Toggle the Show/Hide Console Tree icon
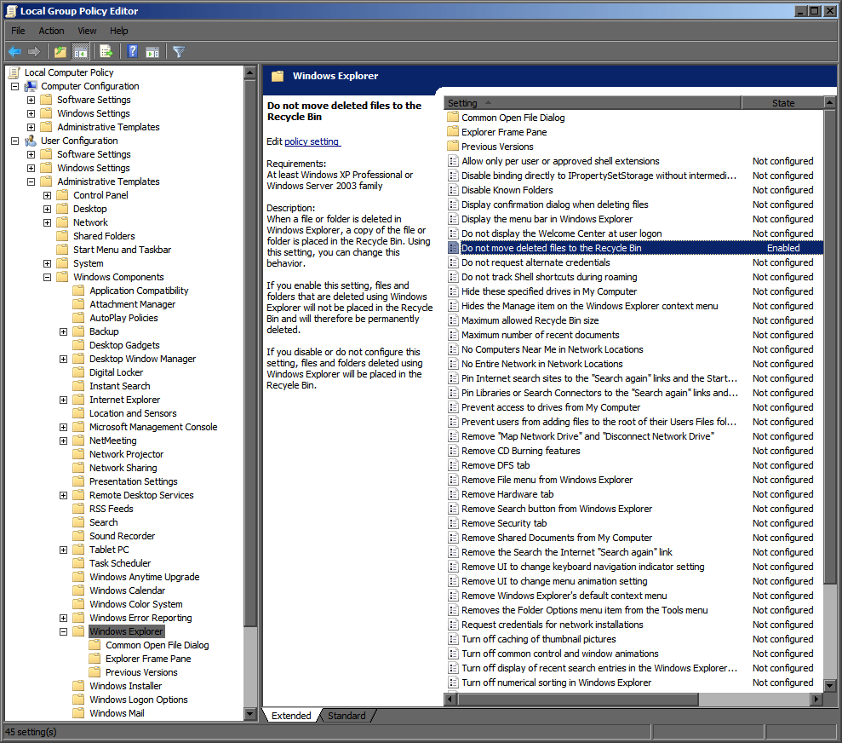 pyautogui.click(x=81, y=52)
